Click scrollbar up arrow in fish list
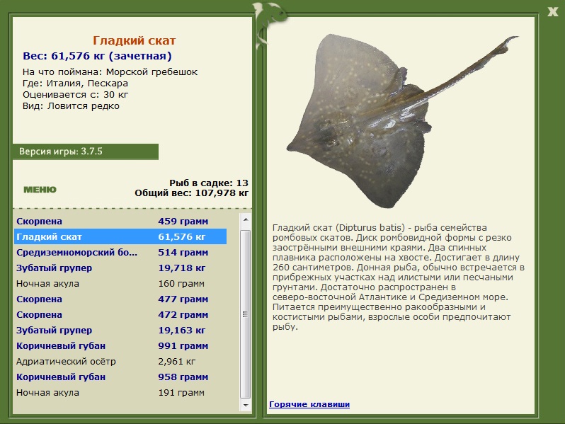 click(x=246, y=219)
